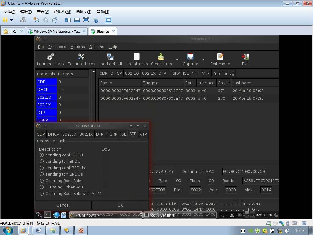313x235 pixels.
Task: Click the Destination MAC input field
Action: (x=244, y=171)
